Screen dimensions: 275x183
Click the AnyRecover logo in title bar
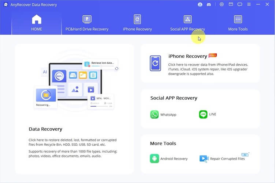[6, 5]
